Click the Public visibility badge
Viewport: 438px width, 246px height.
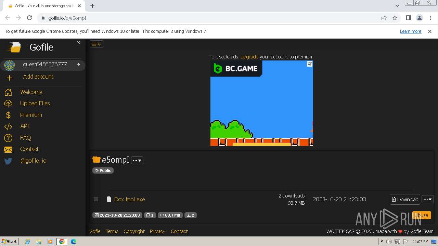[x=103, y=170]
